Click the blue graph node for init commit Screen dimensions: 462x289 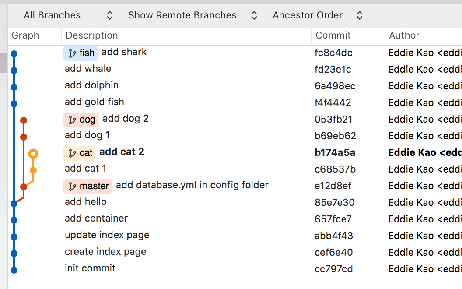tap(14, 270)
